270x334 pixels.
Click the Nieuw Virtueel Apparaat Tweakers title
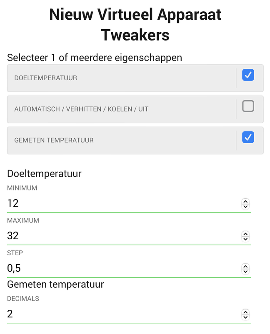coord(135,25)
